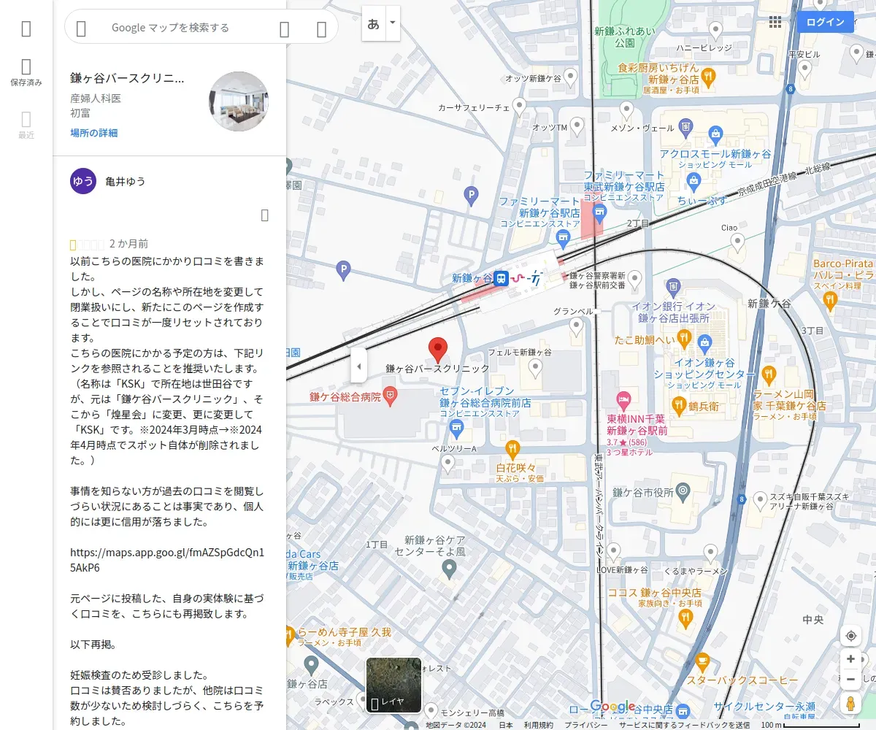The height and width of the screenshot is (730, 876).
Task: Click the ログイン button
Action: pos(825,22)
